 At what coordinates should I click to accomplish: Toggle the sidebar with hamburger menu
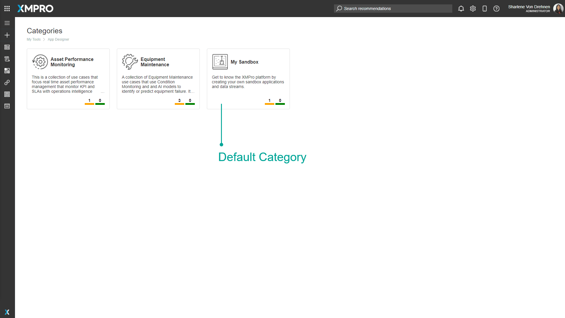click(x=7, y=23)
